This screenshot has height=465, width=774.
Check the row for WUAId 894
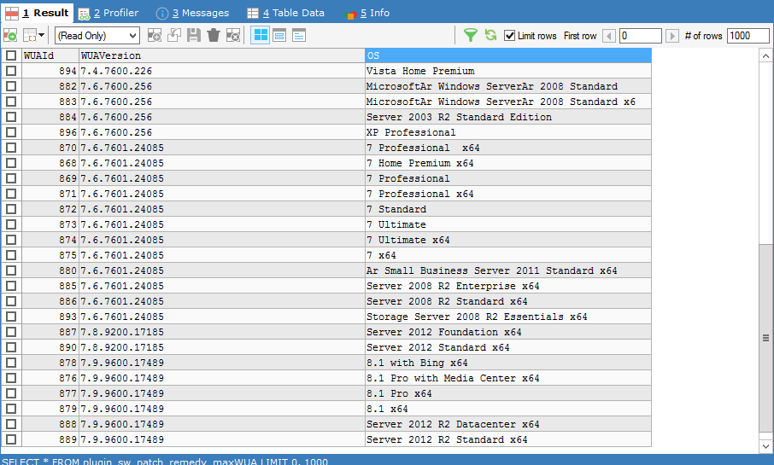[x=11, y=71]
